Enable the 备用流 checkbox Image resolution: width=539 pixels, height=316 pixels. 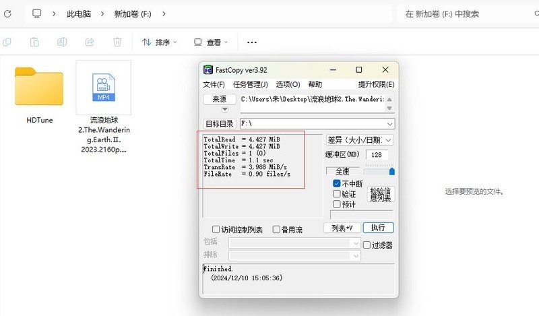coord(276,229)
